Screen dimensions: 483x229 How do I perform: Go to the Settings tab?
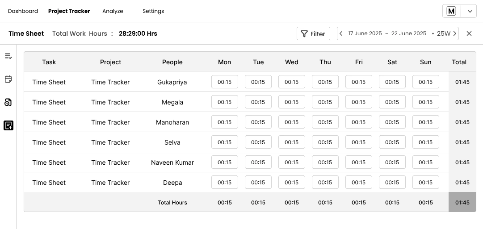pyautogui.click(x=153, y=11)
